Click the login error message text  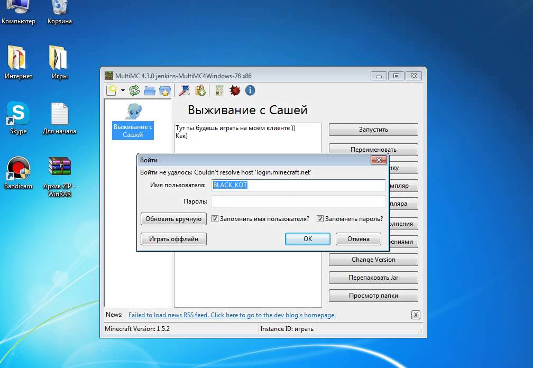[x=226, y=172]
